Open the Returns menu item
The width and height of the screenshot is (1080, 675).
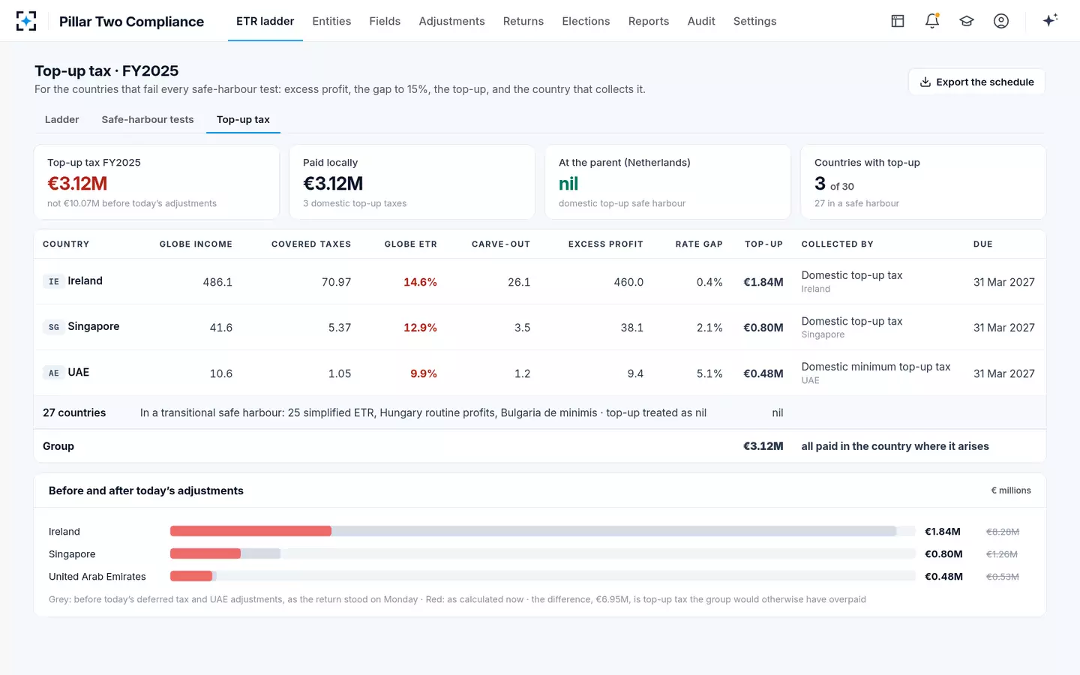point(523,21)
